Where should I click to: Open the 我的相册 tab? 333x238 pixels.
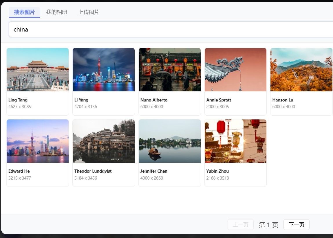(x=56, y=12)
